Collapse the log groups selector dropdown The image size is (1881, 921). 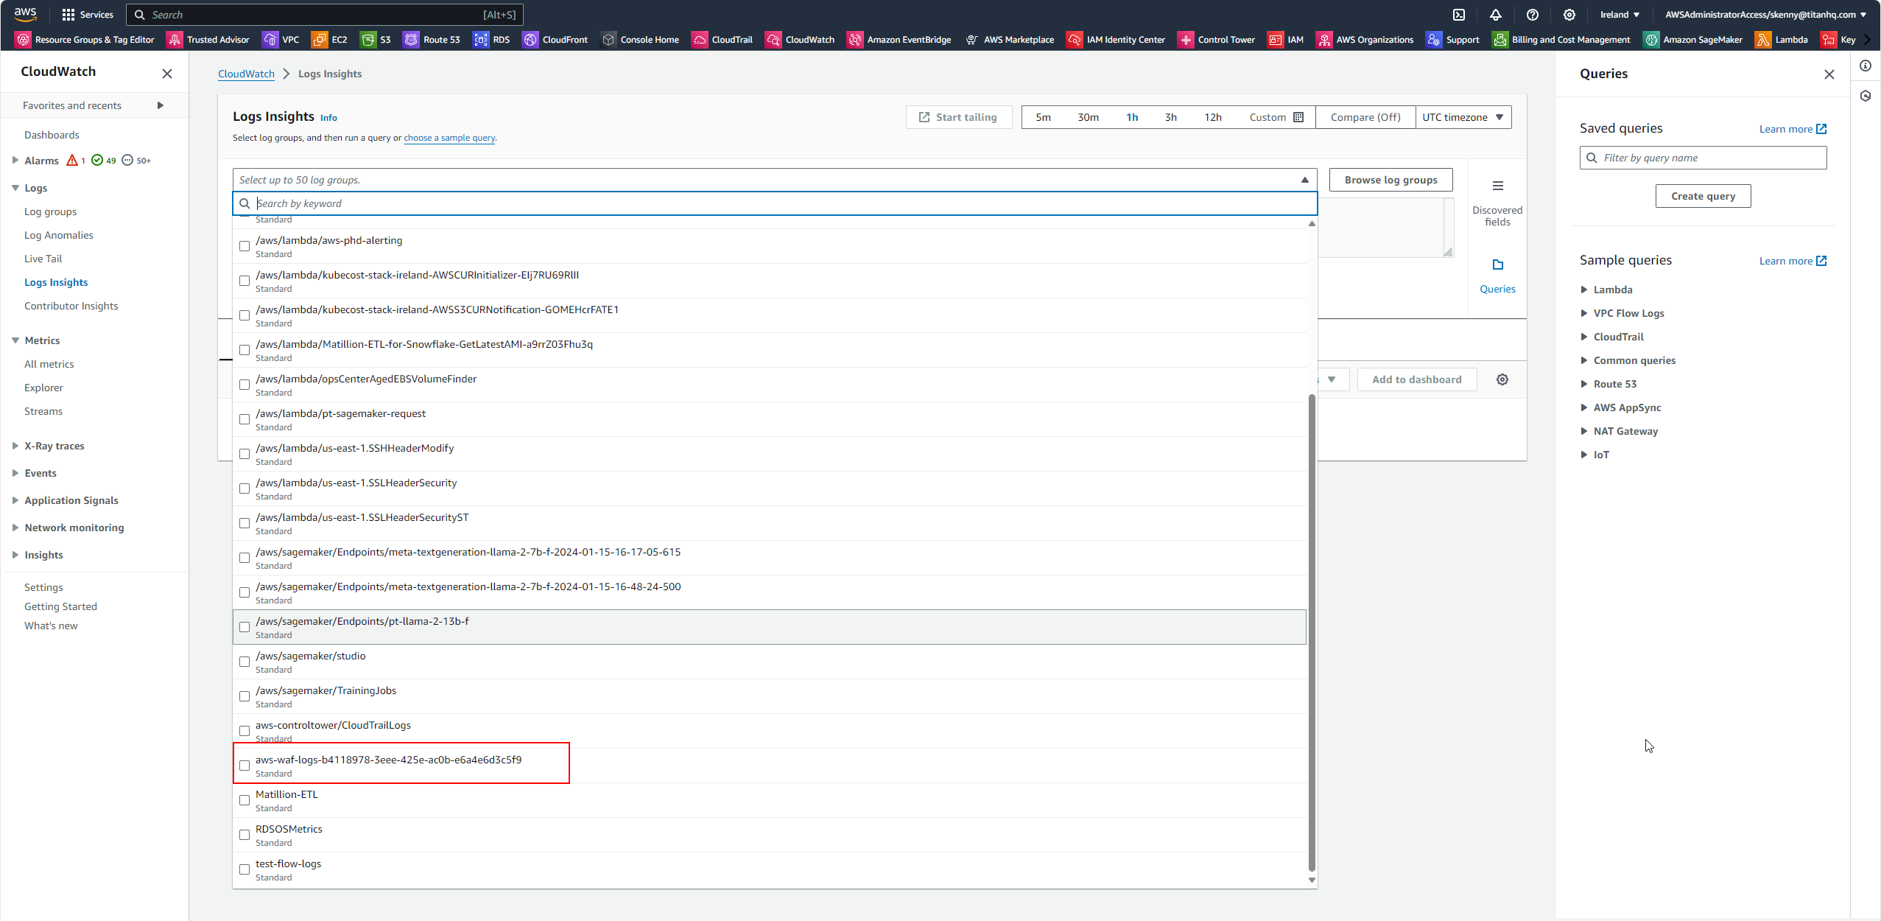coord(1305,180)
